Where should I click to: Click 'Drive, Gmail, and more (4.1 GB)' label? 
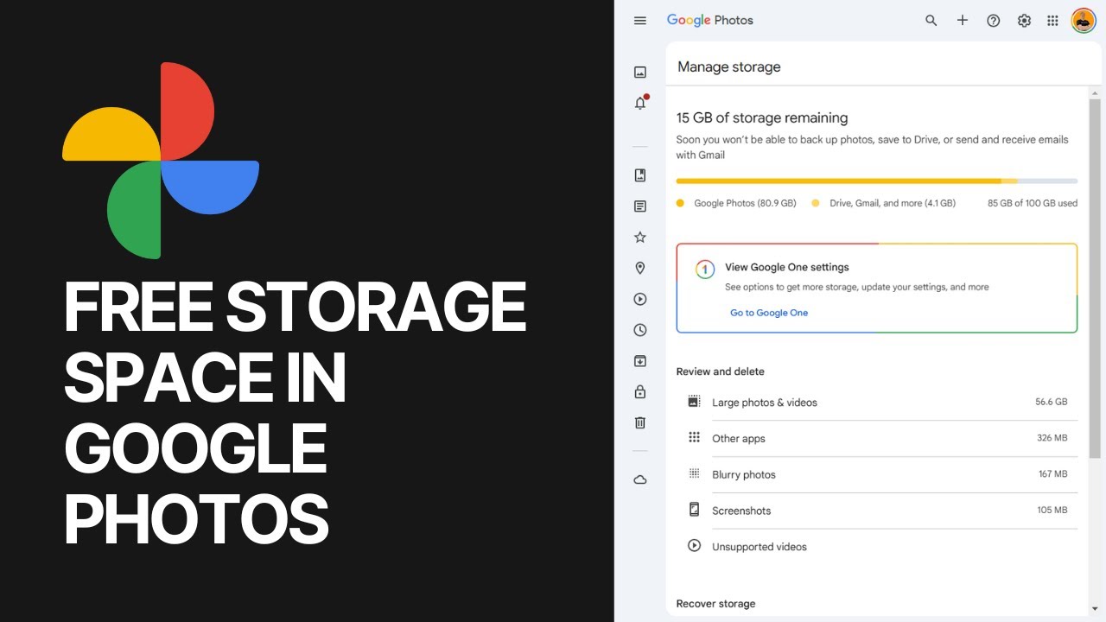(893, 203)
